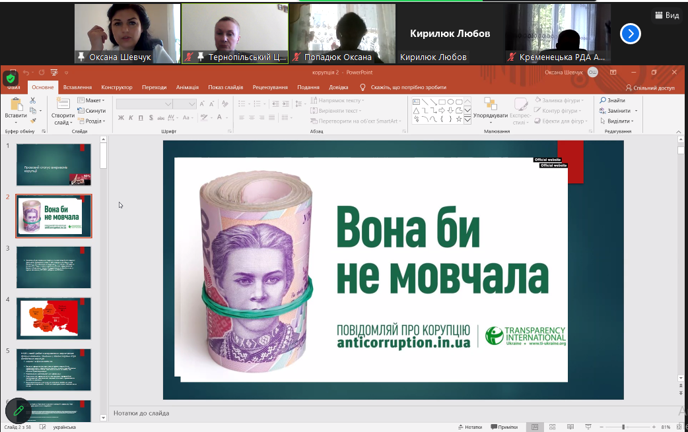
Task: Click decrease font size icon
Action: point(211,104)
